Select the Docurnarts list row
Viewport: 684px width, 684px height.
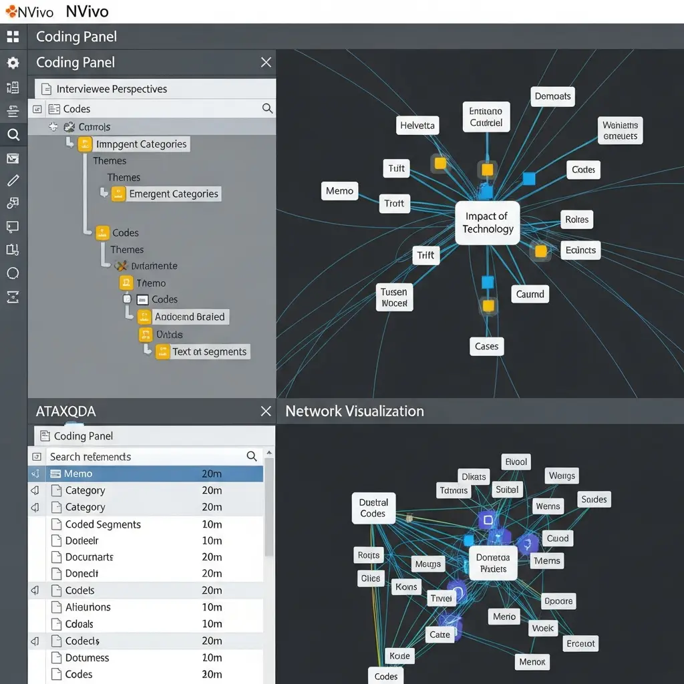tap(146, 557)
